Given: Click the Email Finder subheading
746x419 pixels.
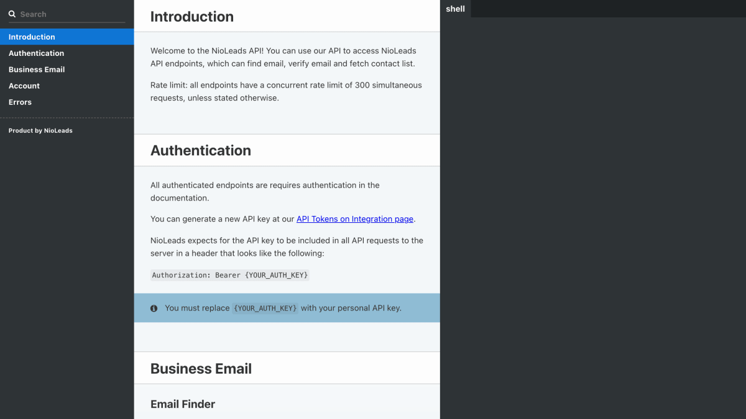Looking at the screenshot, I should click(183, 404).
